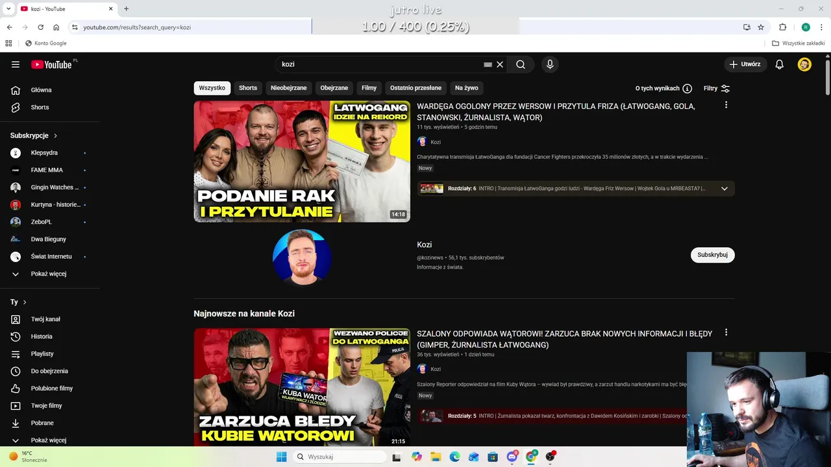Expand subscriptions with Pokaż więcej
Viewport: 831px width, 467px height.
pos(50,274)
